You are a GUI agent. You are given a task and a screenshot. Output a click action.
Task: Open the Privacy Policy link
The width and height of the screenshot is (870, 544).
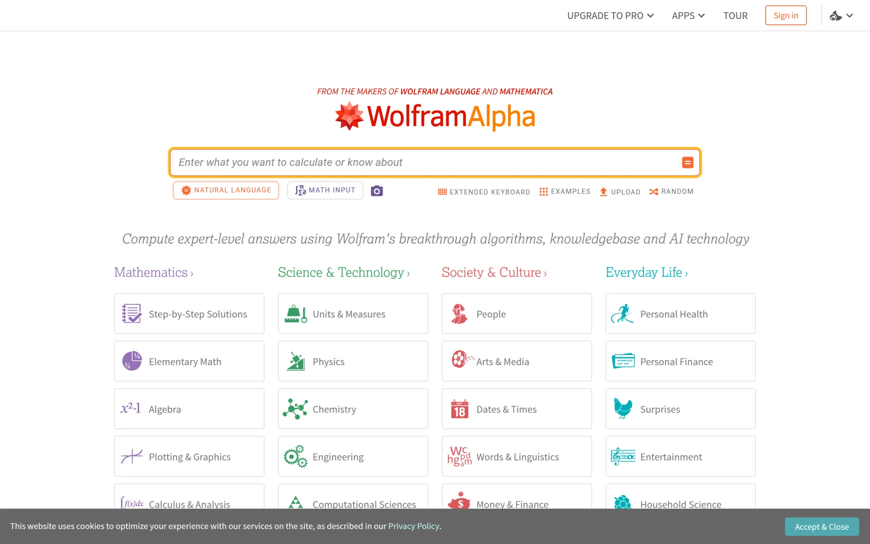click(x=413, y=526)
